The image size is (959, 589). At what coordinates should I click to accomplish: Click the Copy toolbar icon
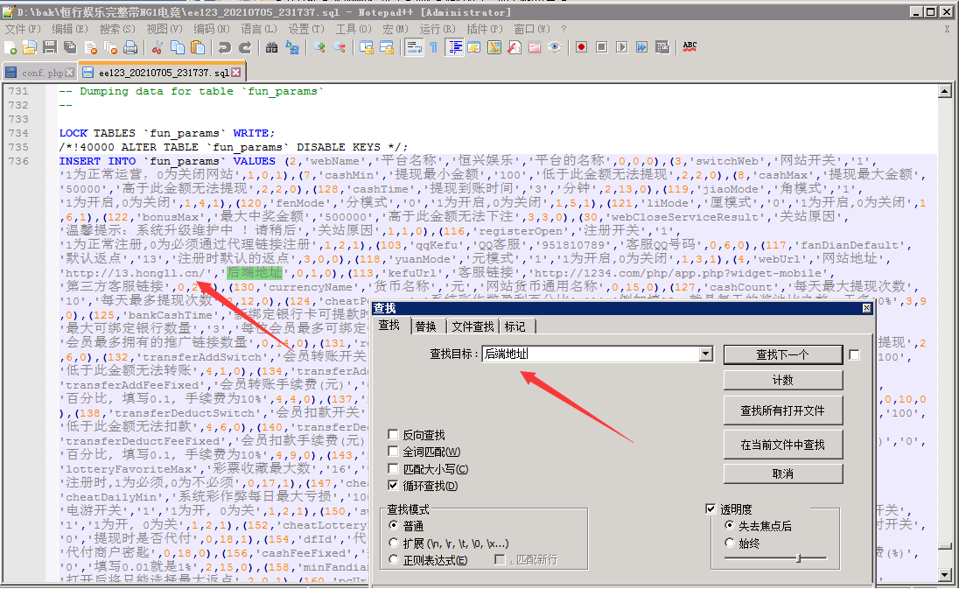pos(178,48)
